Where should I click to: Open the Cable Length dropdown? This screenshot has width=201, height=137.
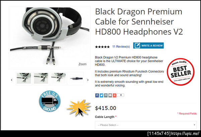point(146,125)
